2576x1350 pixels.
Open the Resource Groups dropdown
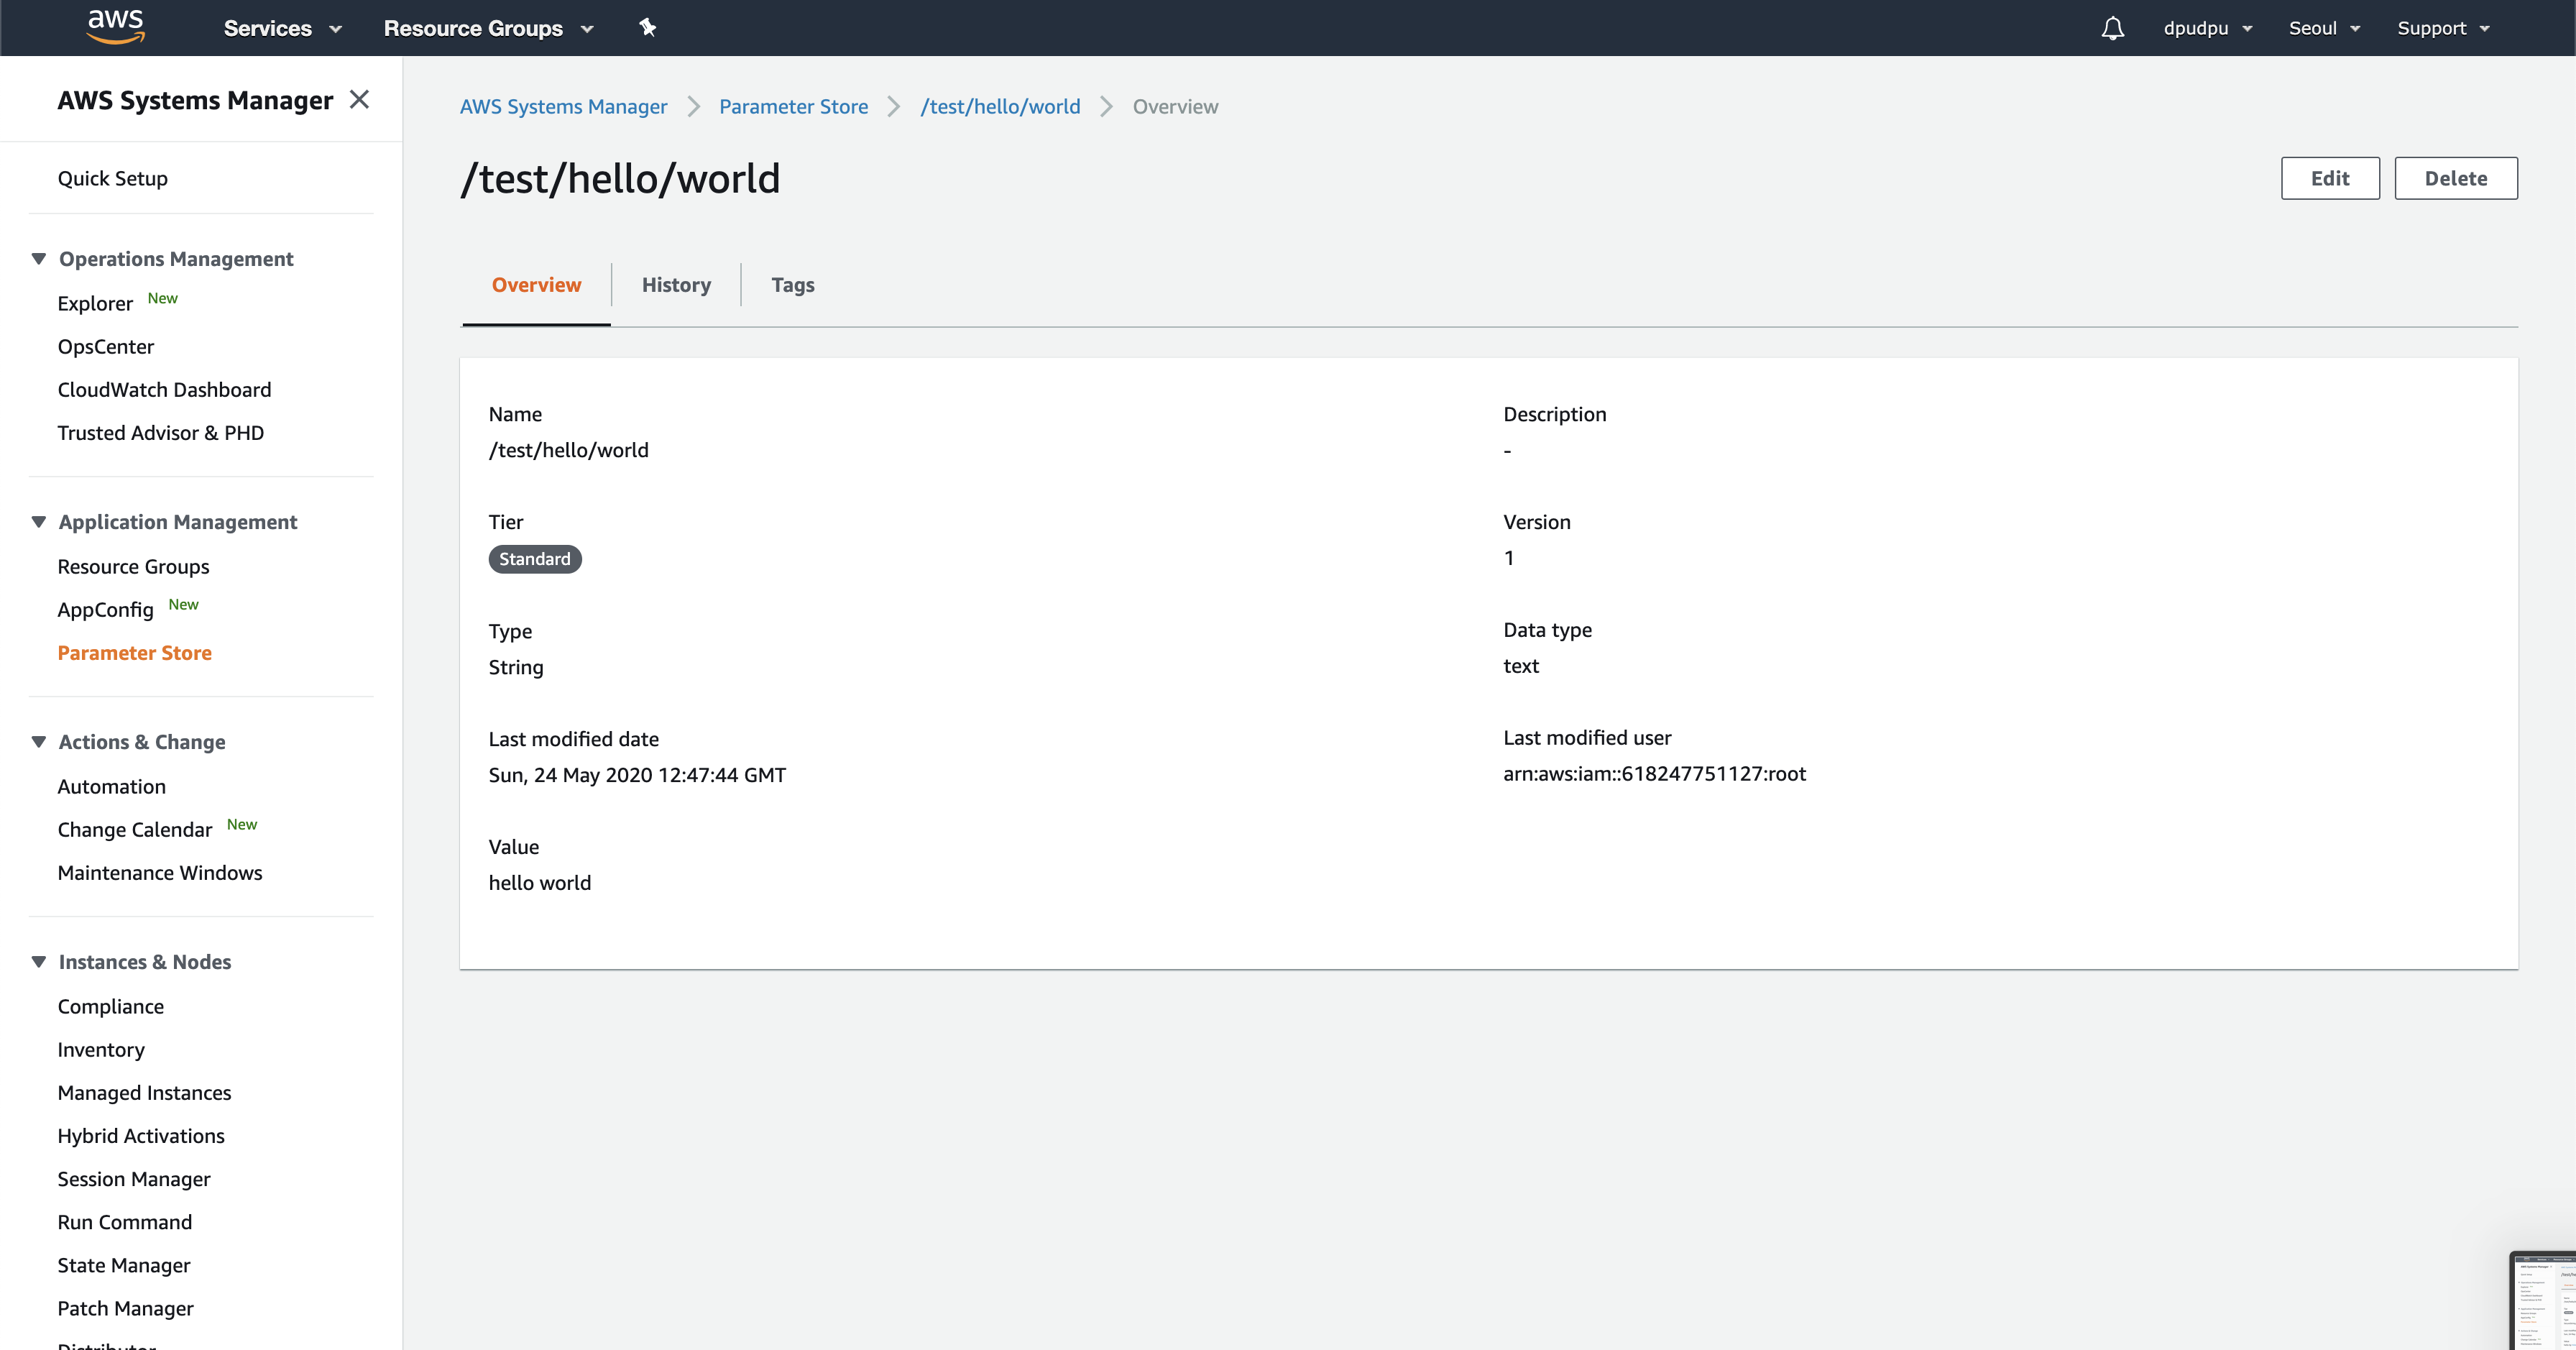(x=488, y=28)
